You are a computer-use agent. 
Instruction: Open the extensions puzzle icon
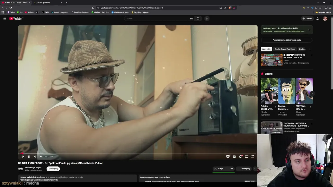(x=316, y=8)
